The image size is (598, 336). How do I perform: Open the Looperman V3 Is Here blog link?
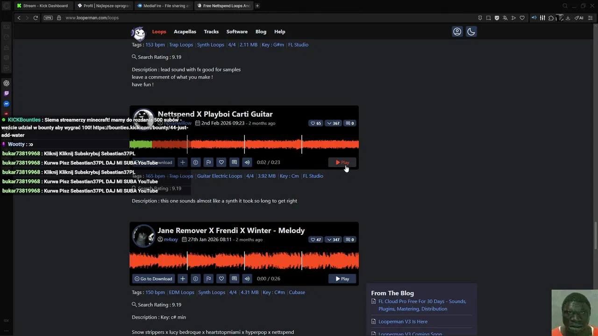[403, 322]
